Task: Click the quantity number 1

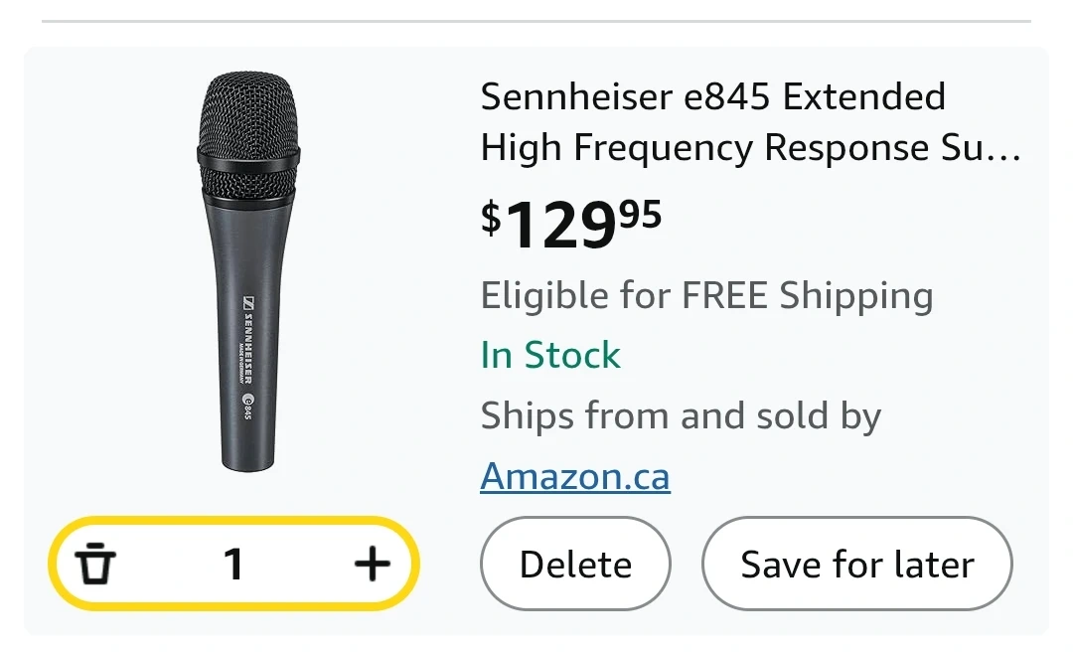Action: coord(233,565)
